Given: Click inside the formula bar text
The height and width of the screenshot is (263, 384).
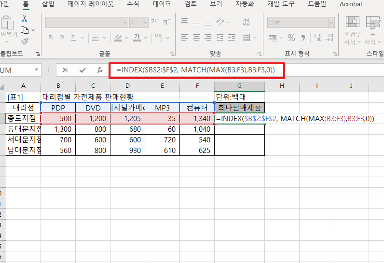Looking at the screenshot, I should point(196,70).
